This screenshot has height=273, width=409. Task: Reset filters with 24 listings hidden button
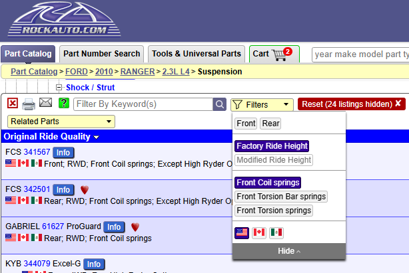(x=352, y=104)
